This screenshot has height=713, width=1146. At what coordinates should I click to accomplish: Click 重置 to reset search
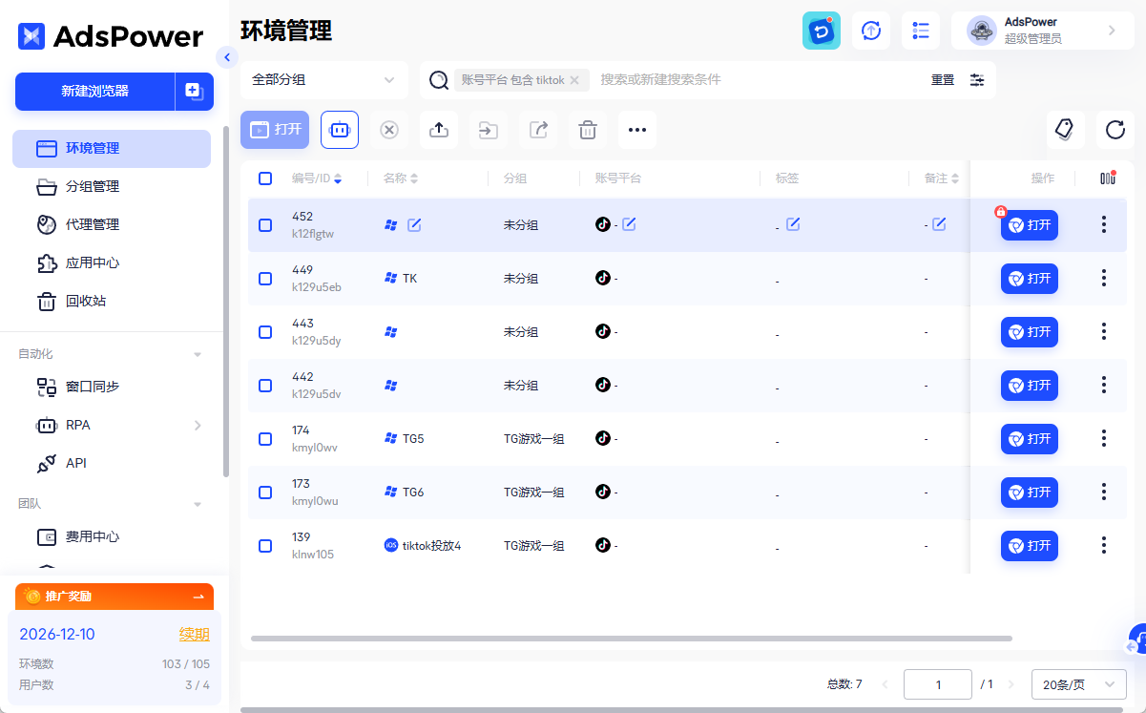[x=943, y=80]
